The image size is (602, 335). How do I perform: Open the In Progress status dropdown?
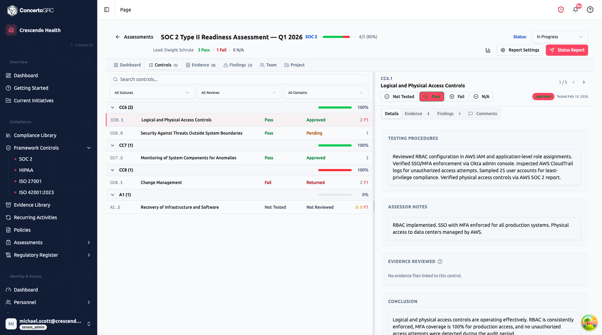coord(560,37)
